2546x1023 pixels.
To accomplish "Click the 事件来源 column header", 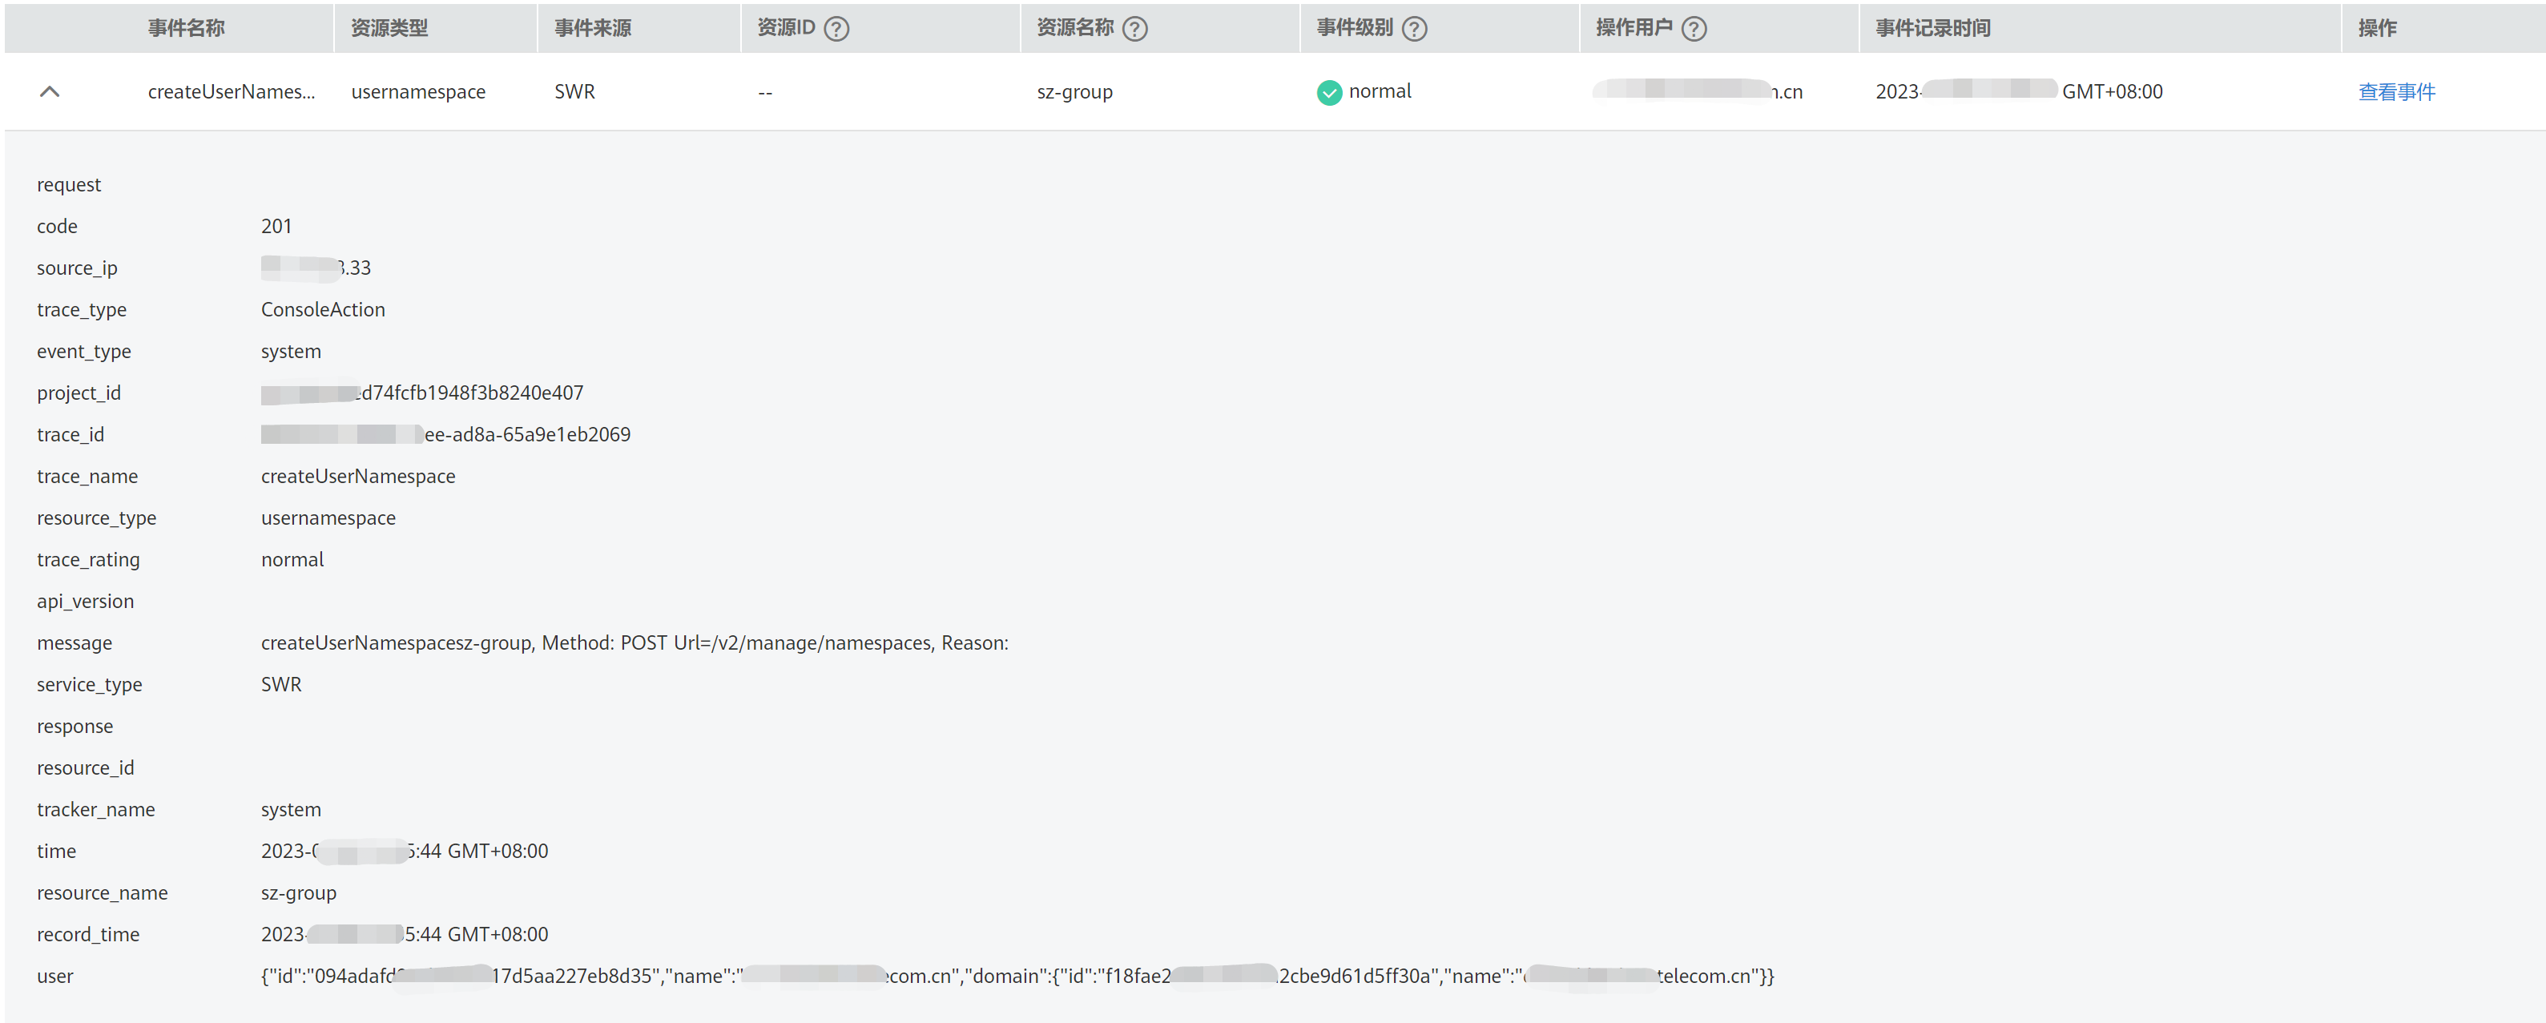I will (592, 29).
